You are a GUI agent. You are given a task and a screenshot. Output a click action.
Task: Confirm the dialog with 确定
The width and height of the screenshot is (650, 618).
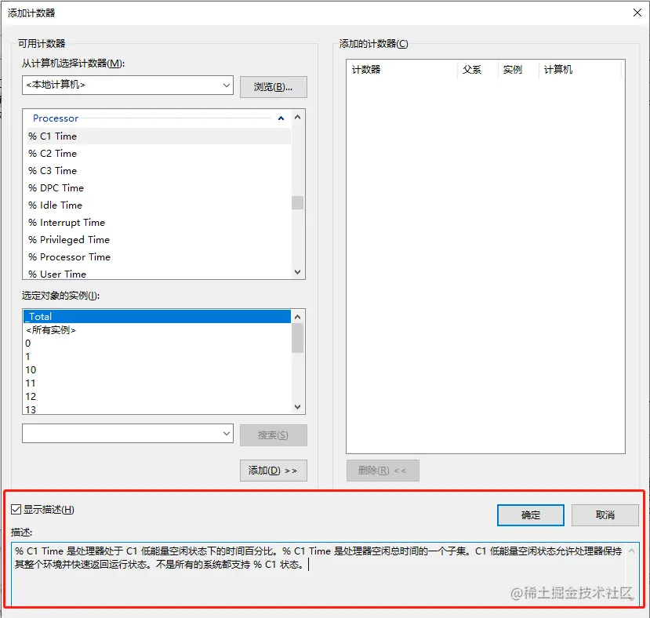[530, 515]
